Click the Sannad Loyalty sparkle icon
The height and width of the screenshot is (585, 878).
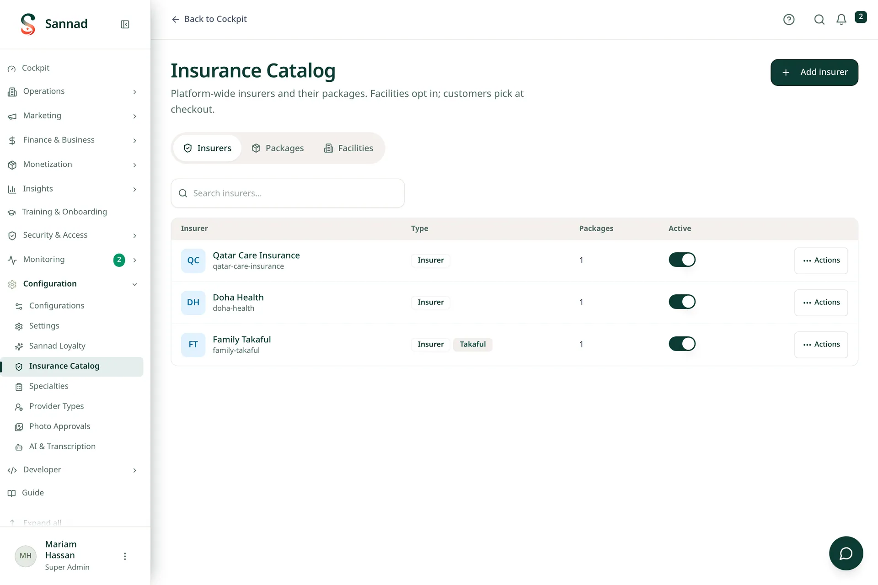(19, 346)
